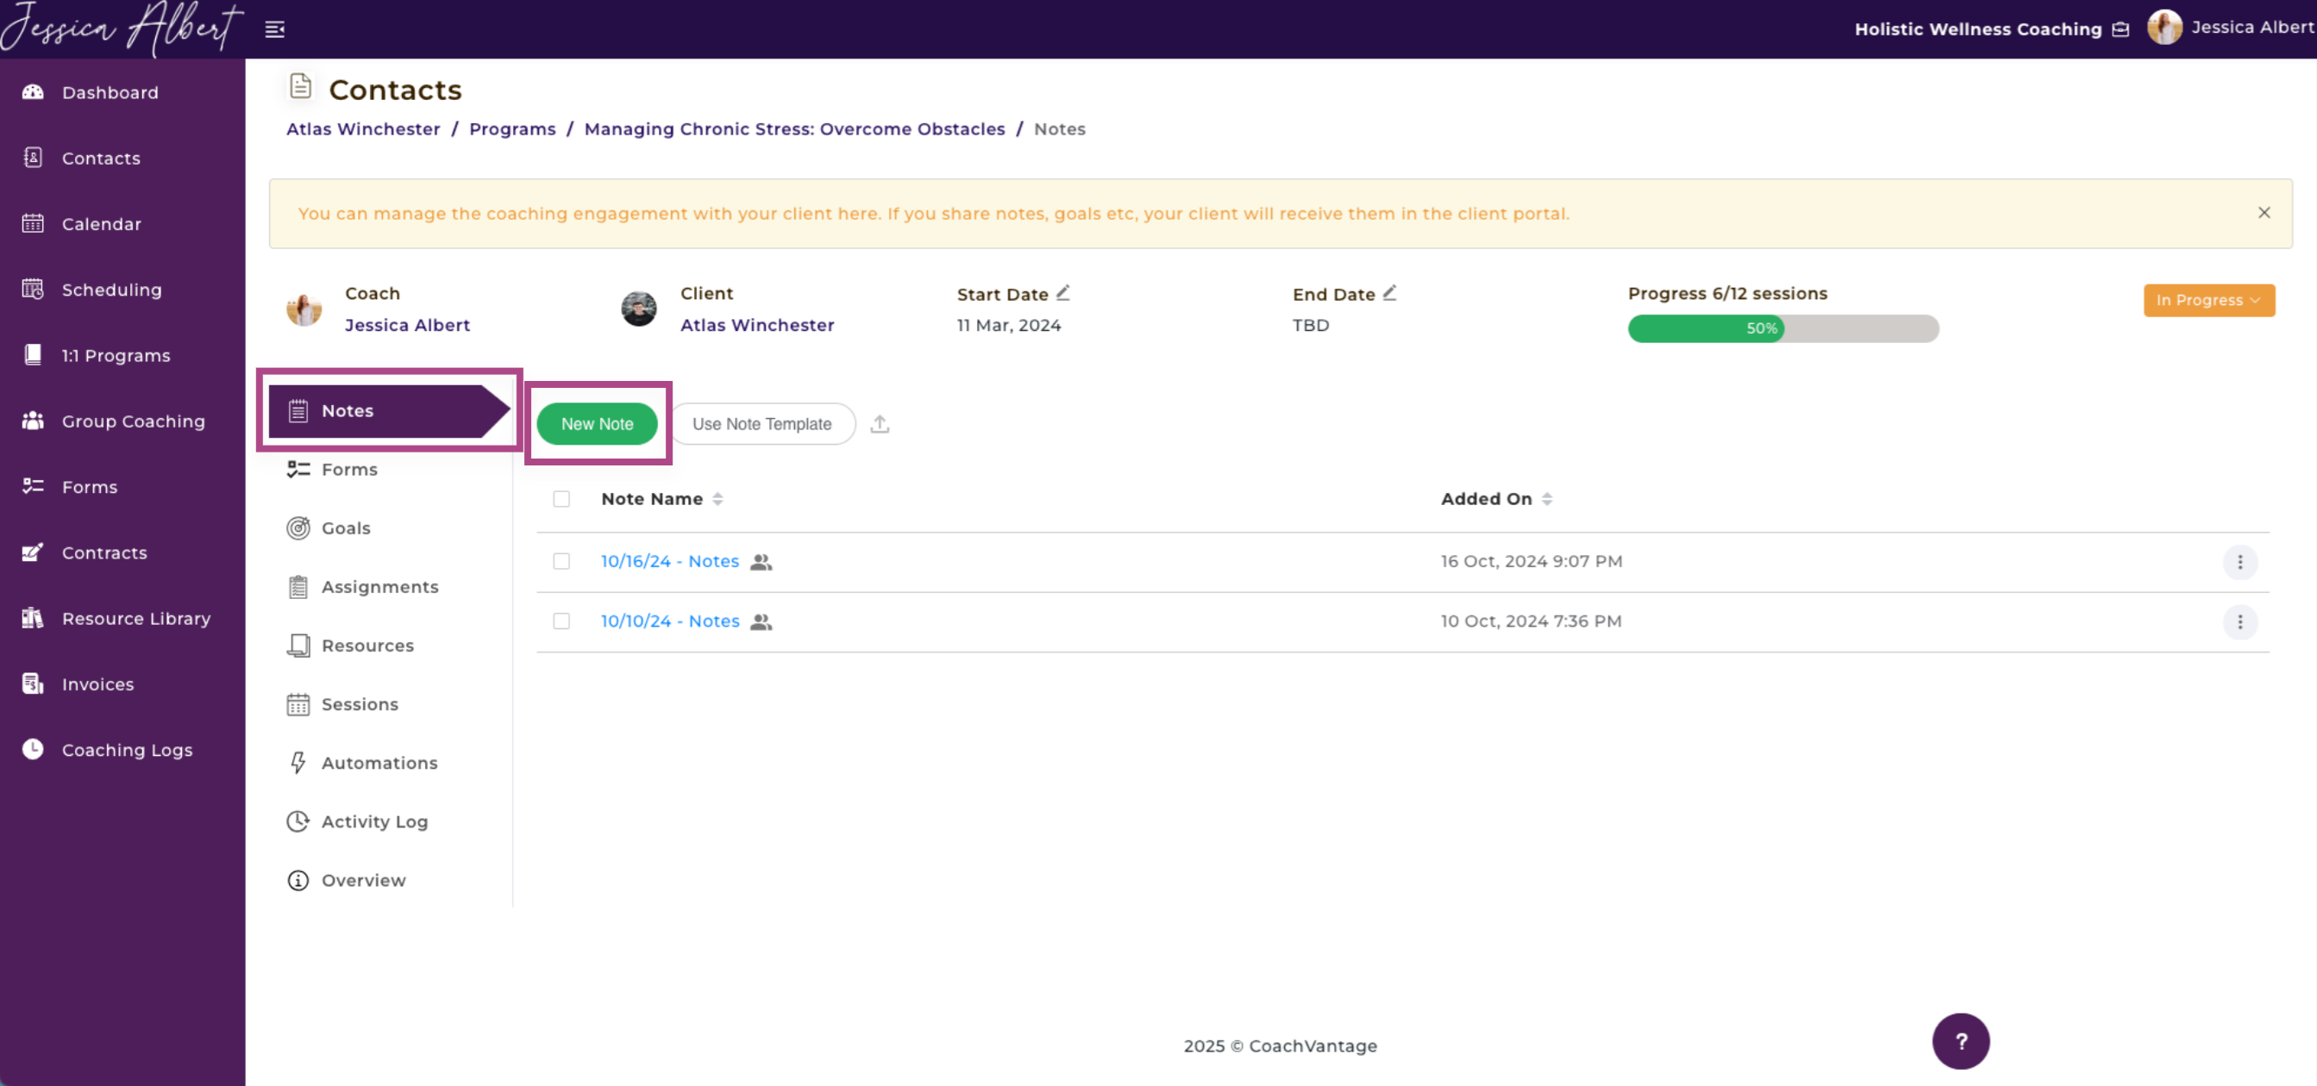The image size is (2317, 1086).
Task: Edit the Start Date with the pencil icon
Action: [1063, 293]
